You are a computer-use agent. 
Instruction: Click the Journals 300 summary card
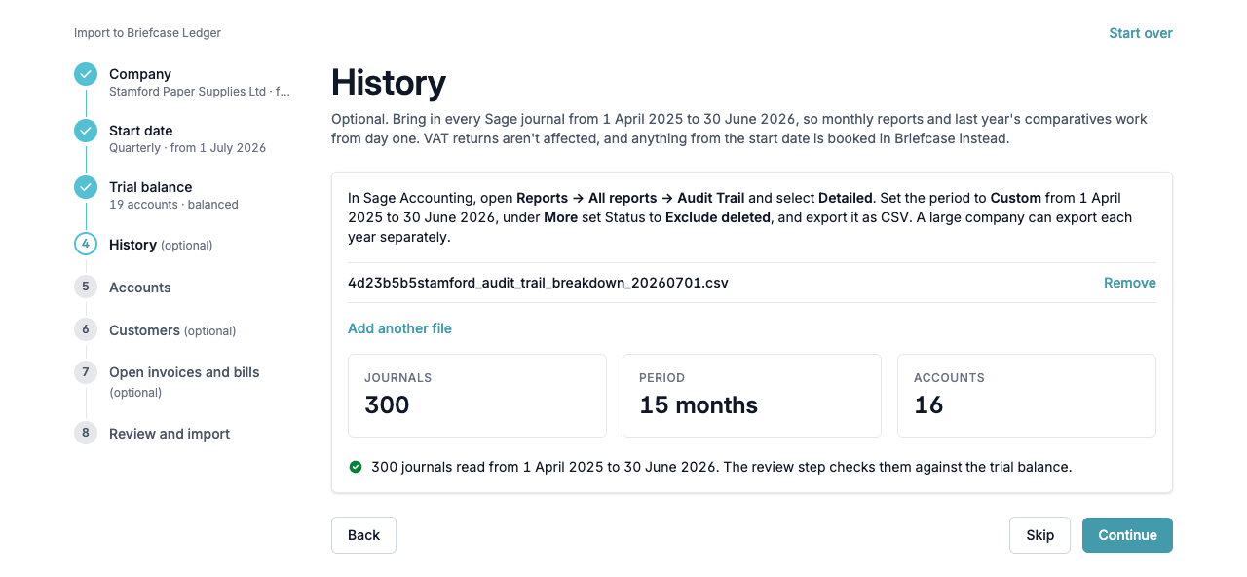click(x=477, y=396)
